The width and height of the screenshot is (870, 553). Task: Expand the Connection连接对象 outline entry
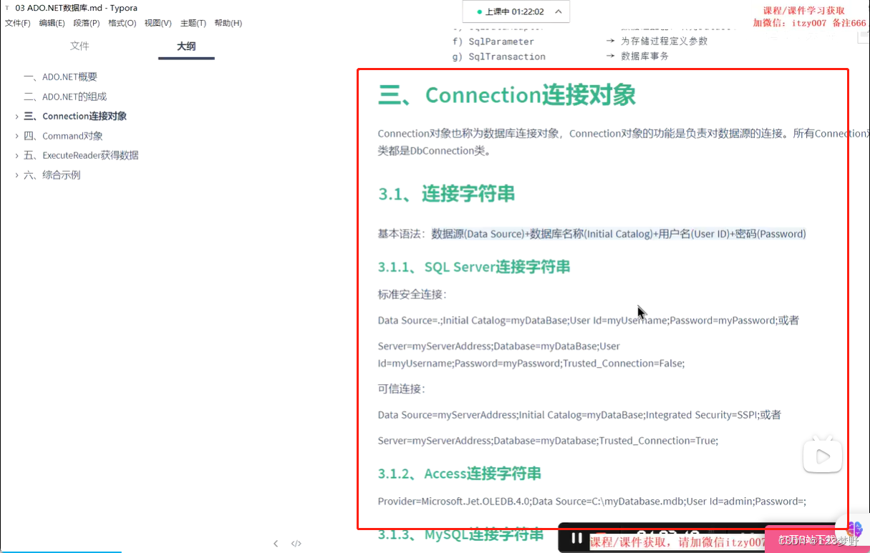tap(18, 115)
